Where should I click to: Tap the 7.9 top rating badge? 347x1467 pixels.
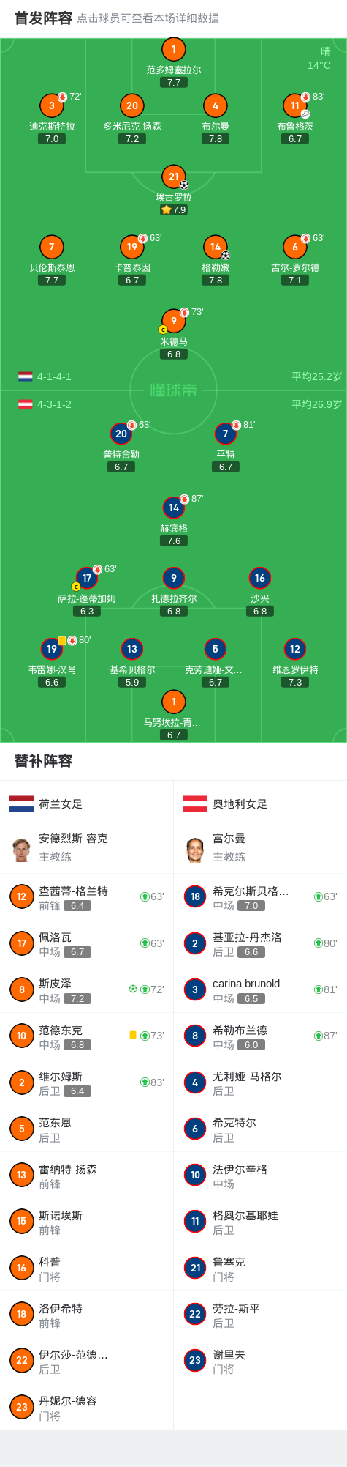174,209
